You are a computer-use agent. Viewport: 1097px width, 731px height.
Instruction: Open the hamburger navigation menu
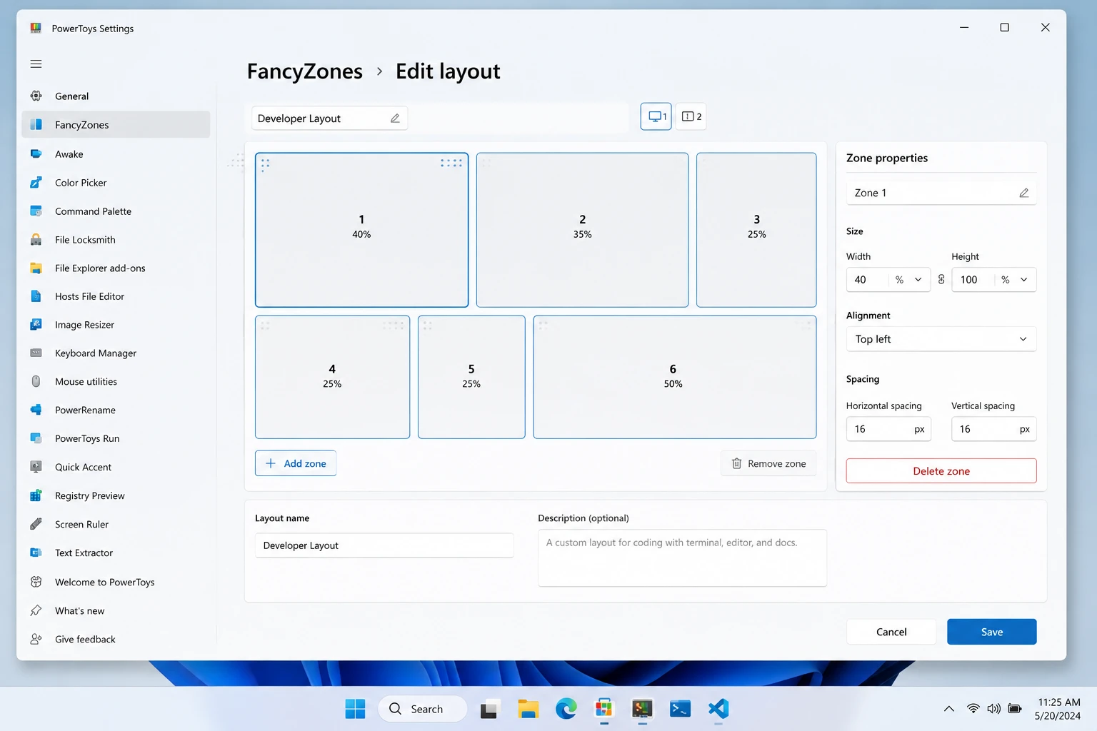36,64
